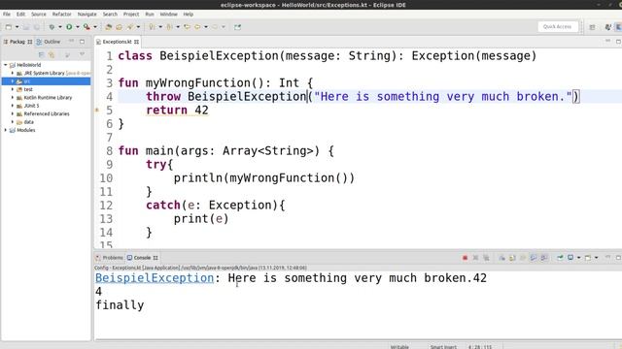The width and height of the screenshot is (622, 349).
Task: Toggle Scroll Lock in the console
Action: (512, 258)
